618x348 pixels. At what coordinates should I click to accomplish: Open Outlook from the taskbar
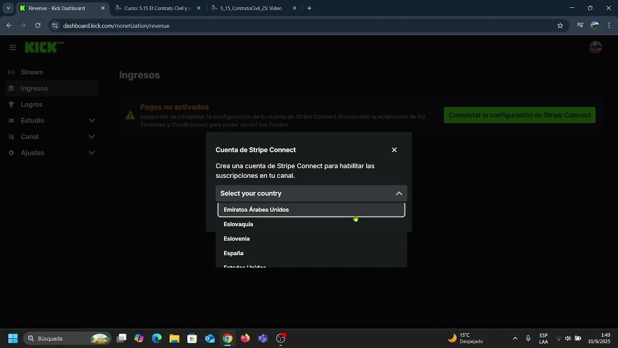pyautogui.click(x=210, y=338)
